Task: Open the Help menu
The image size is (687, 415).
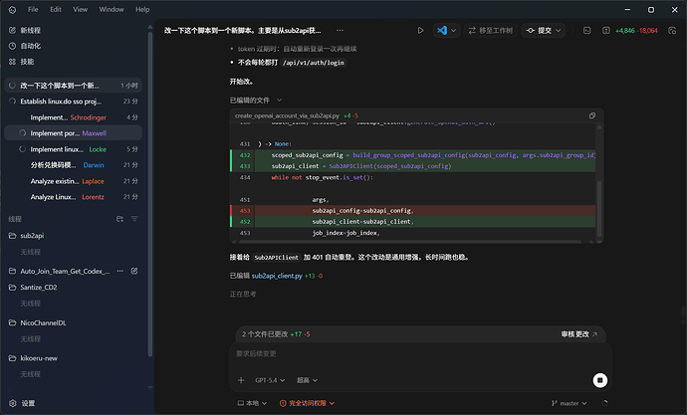Action: coord(142,9)
